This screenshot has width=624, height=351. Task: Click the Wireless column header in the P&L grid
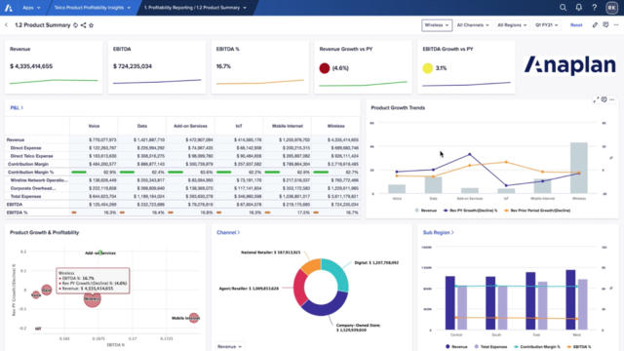click(x=335, y=126)
